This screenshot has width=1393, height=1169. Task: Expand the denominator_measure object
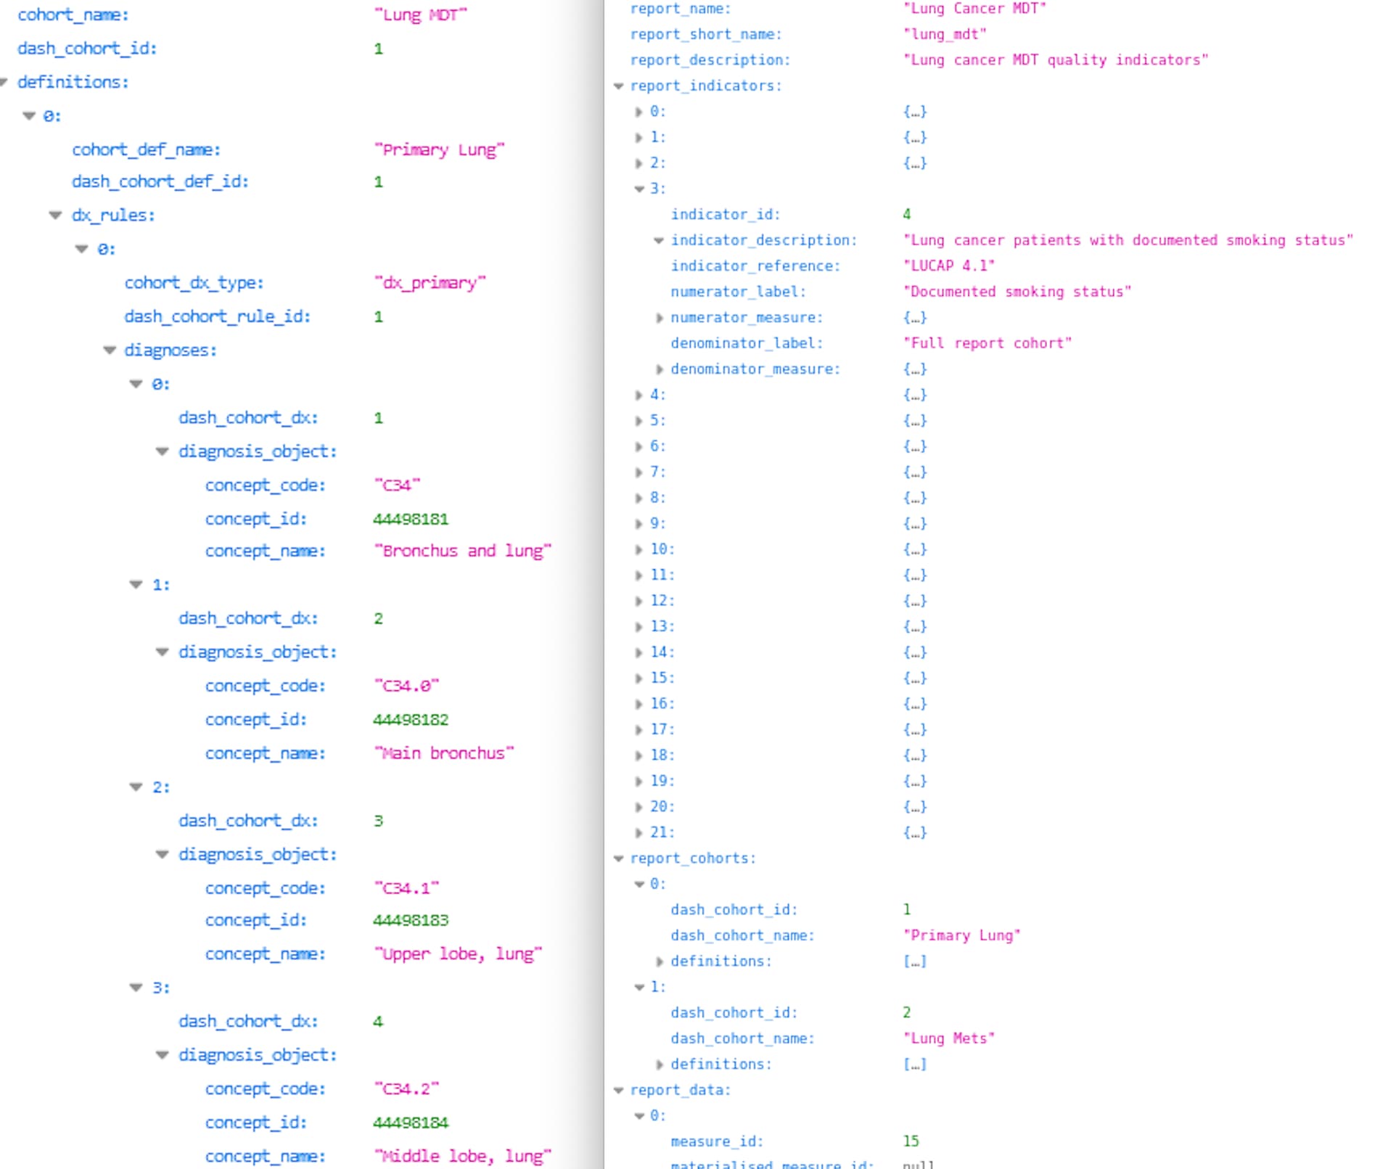tap(659, 369)
